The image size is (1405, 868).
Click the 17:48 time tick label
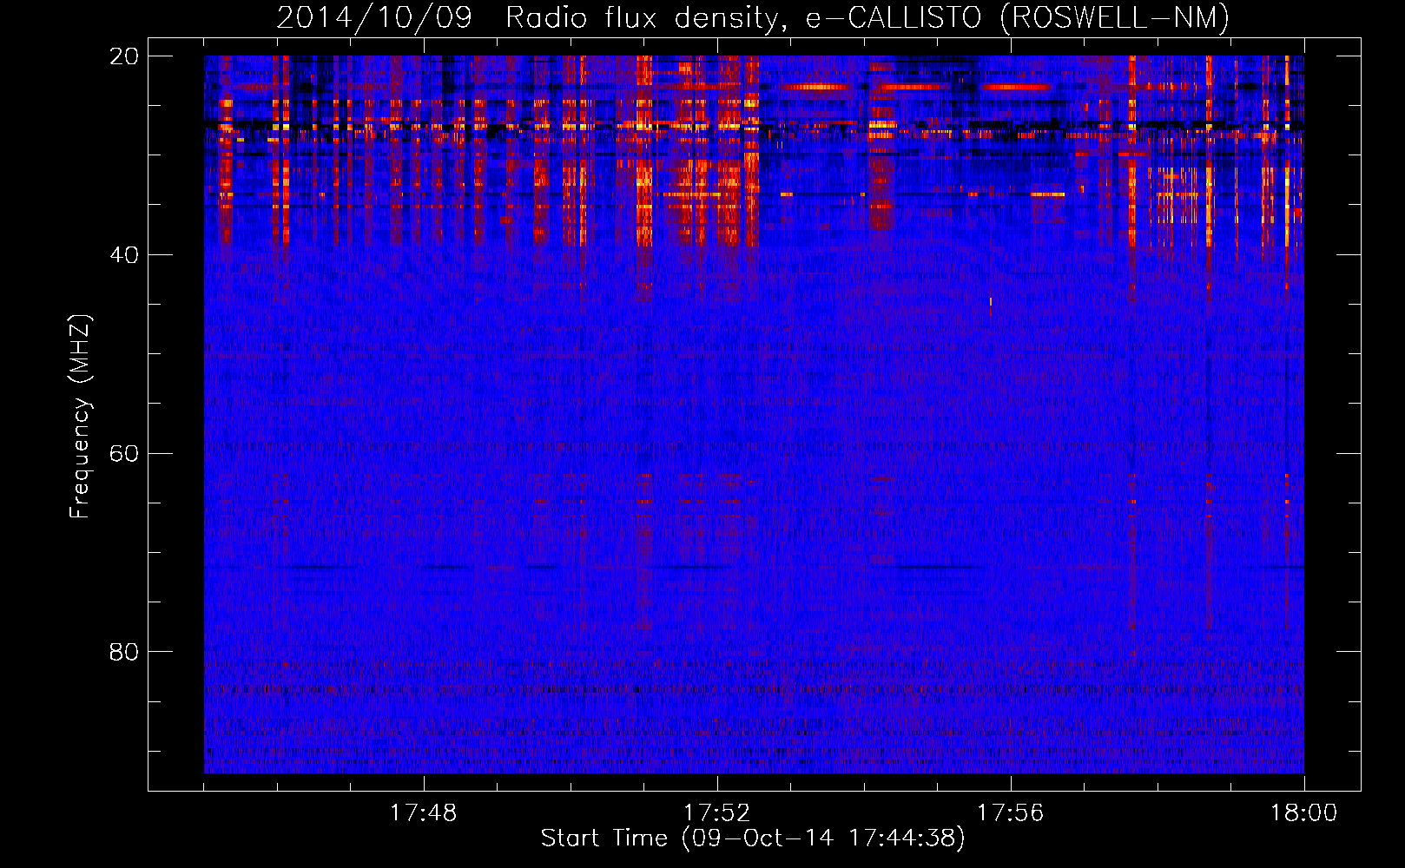point(423,813)
